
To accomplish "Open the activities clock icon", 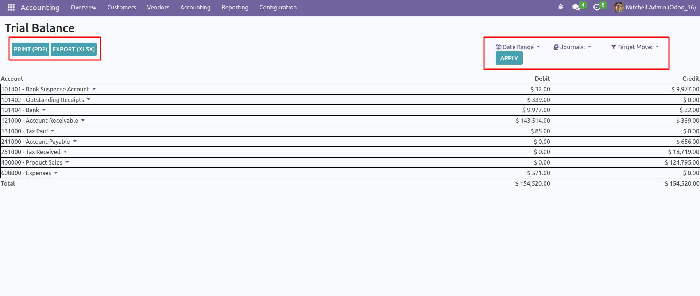I will coord(596,7).
